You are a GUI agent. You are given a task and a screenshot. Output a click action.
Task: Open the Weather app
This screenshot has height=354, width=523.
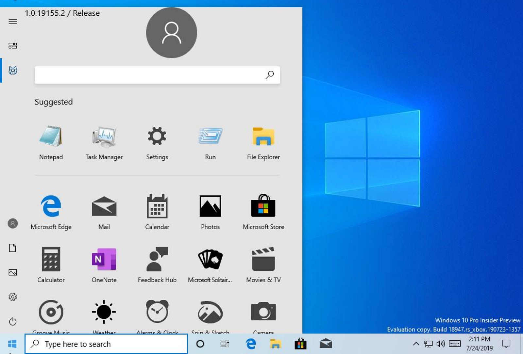tap(104, 316)
